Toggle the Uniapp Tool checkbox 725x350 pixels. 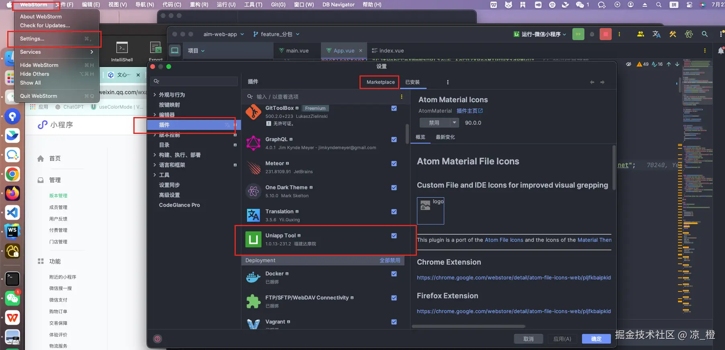pyautogui.click(x=394, y=236)
